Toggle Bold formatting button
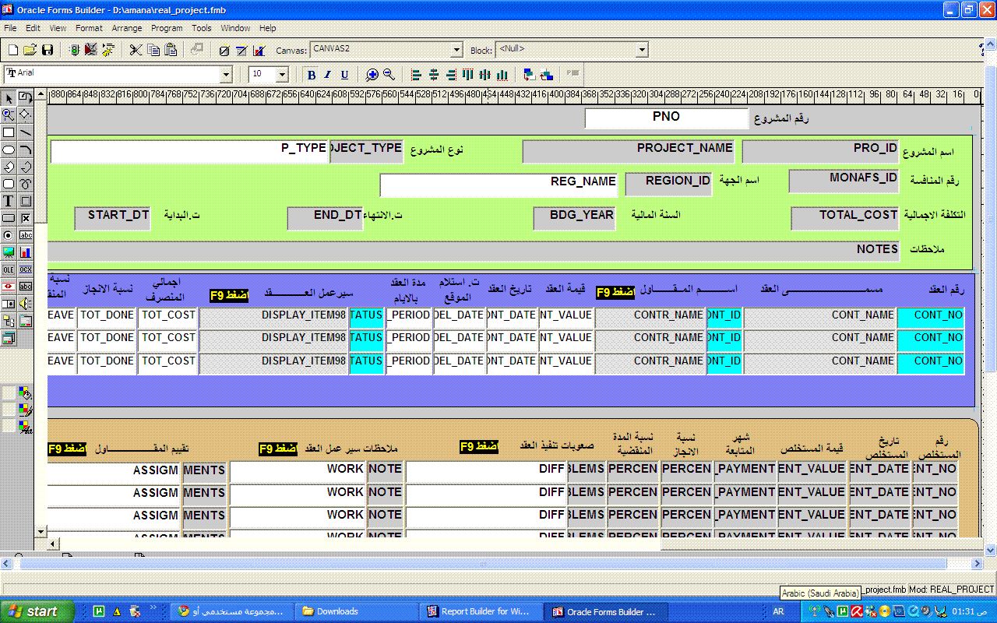997x623 pixels. (312, 75)
